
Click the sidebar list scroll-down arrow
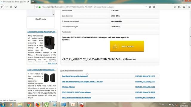click(x=53, y=15)
